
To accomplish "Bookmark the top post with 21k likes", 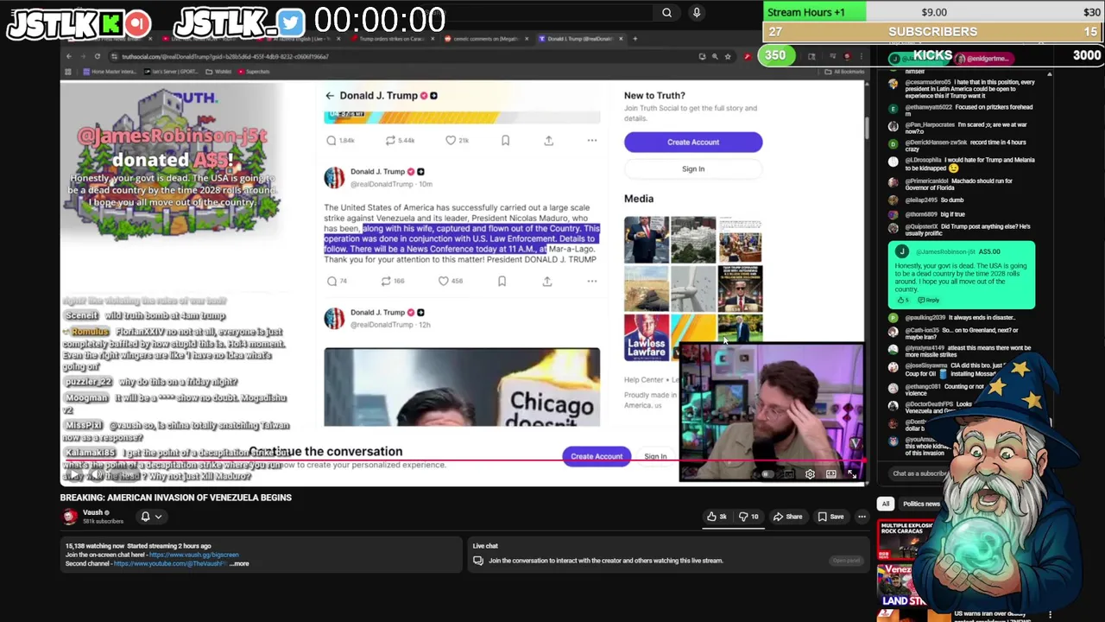I will pyautogui.click(x=505, y=140).
